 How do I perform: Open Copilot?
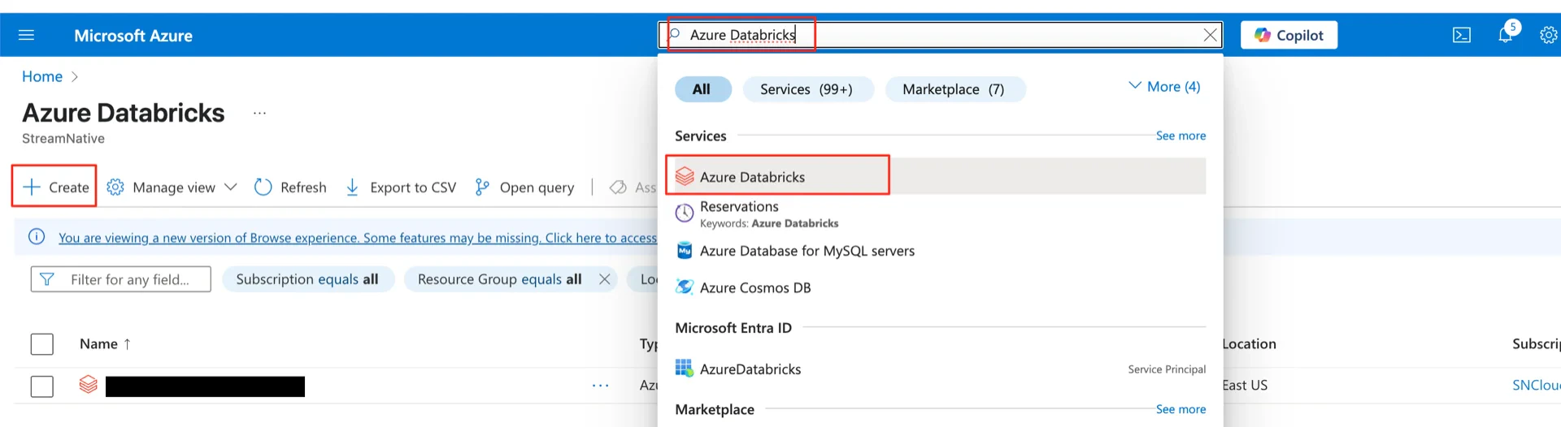point(1289,35)
